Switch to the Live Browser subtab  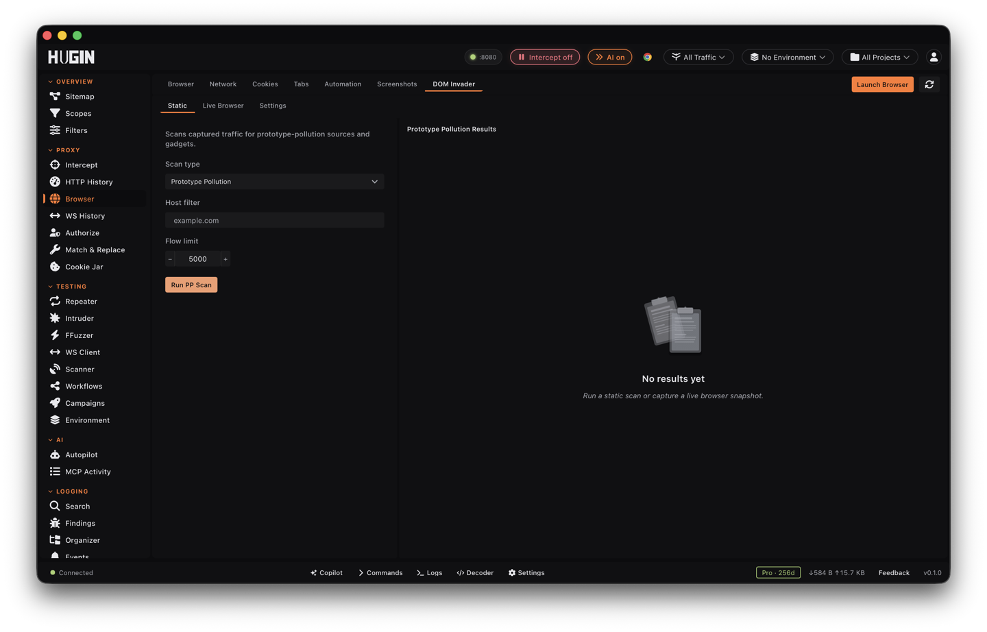coord(223,106)
